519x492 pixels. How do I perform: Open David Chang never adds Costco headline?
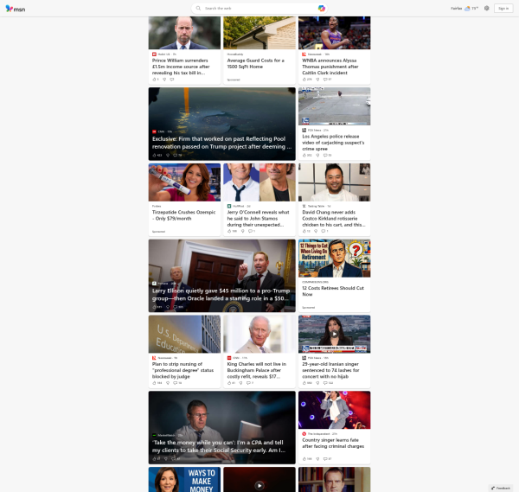334,219
